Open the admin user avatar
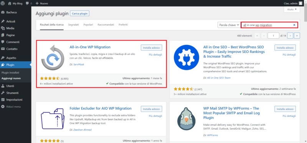The image size is (307, 143). point(300,3)
